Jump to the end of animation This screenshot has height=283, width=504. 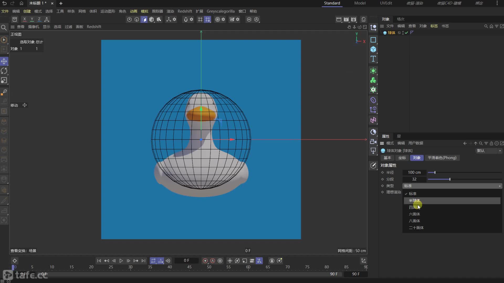143,261
